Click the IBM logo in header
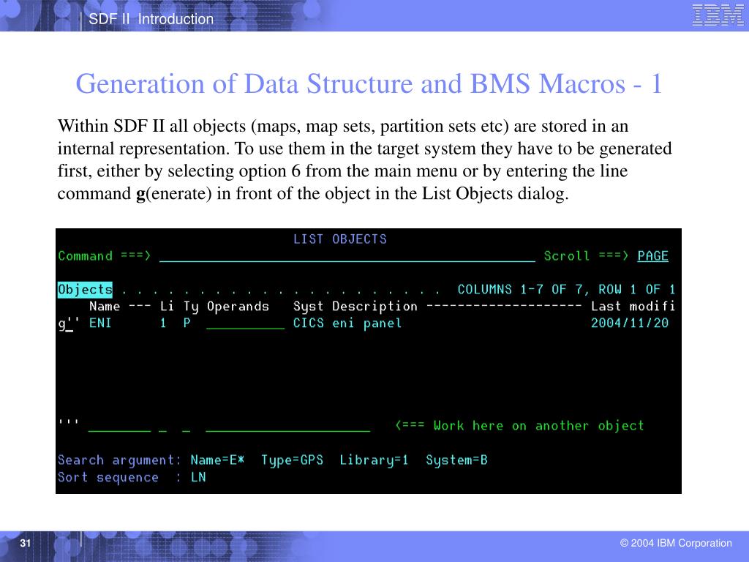Screen dimensions: 749x562 718,15
